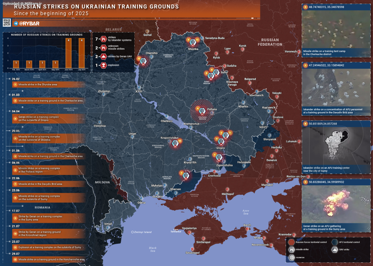The image size is (373, 266).
Task: Toggle the 17.07 timeline date box
Action: 10,211
